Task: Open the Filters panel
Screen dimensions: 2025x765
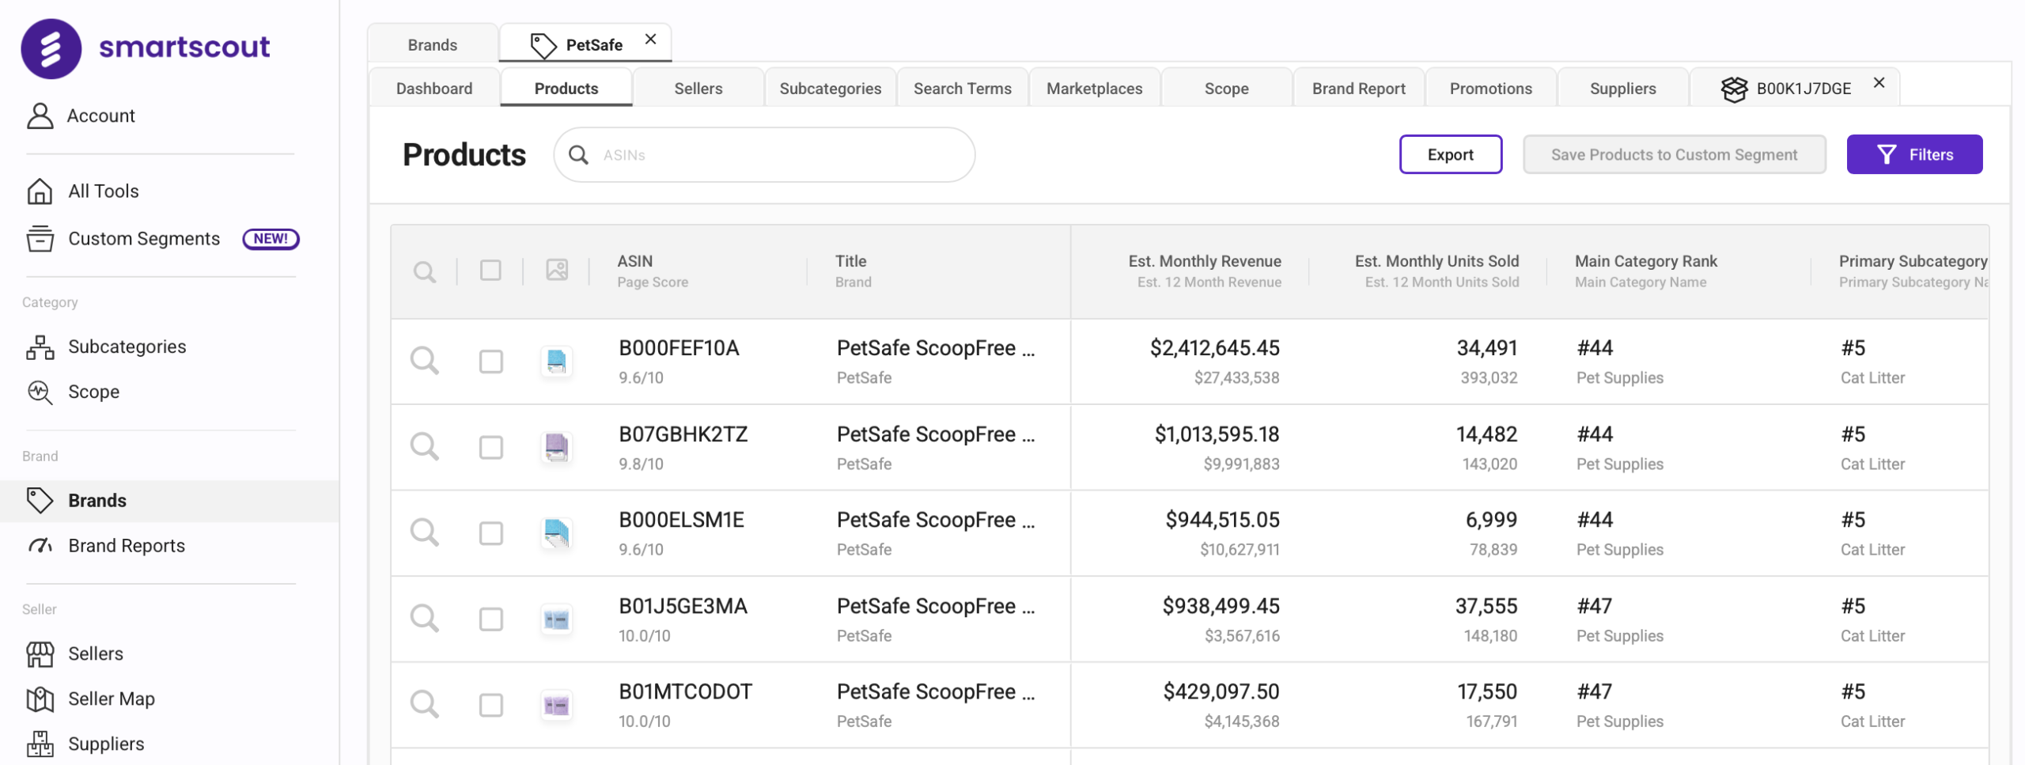Action: coord(1914,154)
